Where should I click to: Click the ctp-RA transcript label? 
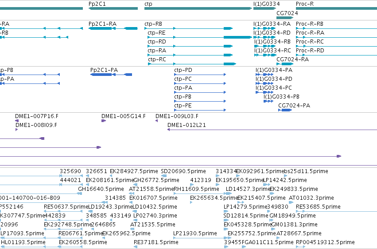coord(157,51)
